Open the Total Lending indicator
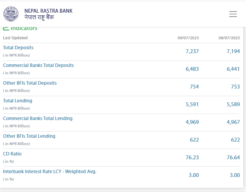This screenshot has height=192, width=246. click(x=18, y=101)
